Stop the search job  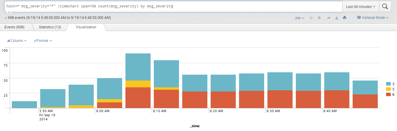pyautogui.click(x=319, y=18)
